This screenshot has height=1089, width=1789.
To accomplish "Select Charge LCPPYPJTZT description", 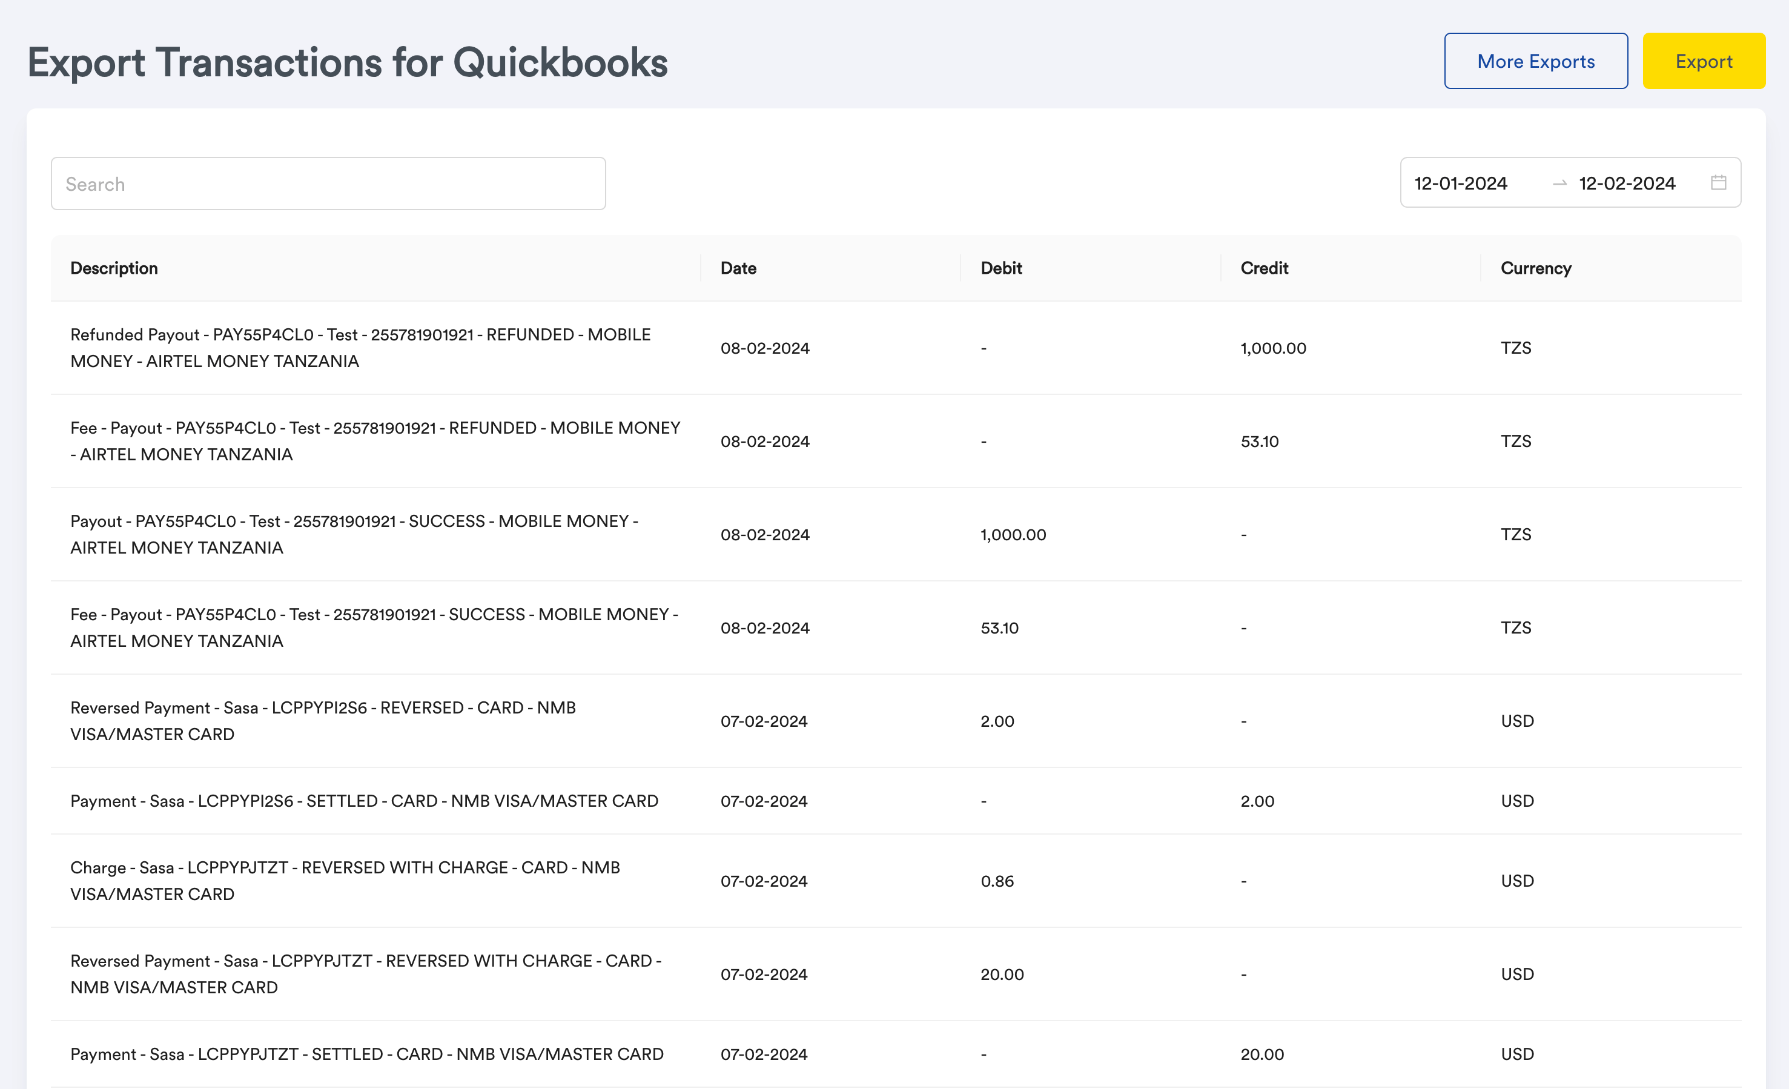I will coord(346,881).
